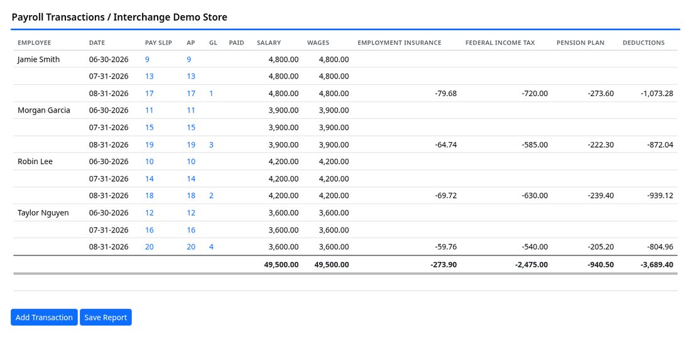Viewport: 691px width, 338px height.
Task: Open GL entry 4 link
Action: [211, 247]
